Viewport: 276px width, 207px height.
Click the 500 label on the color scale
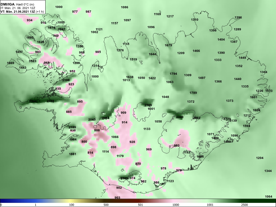(106, 205)
